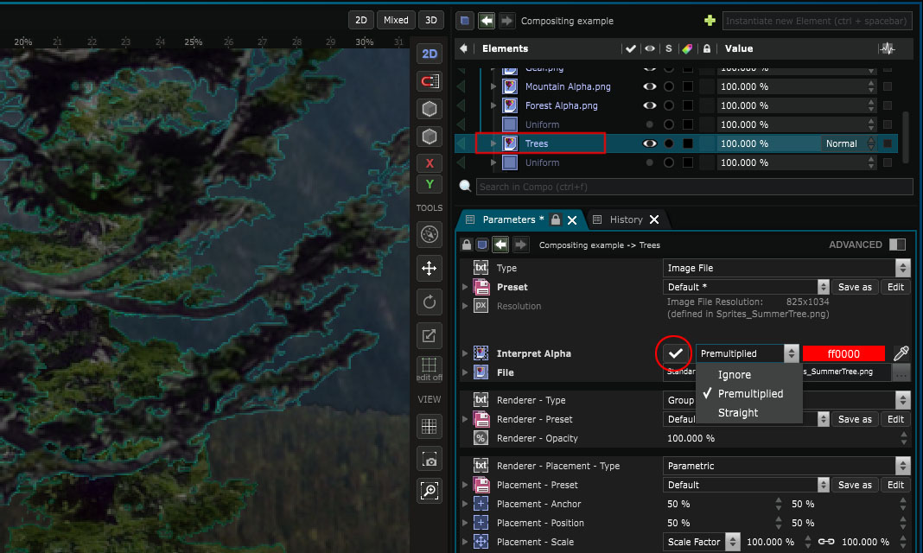
Task: Click Edit in Placement - Preset row
Action: (x=895, y=485)
